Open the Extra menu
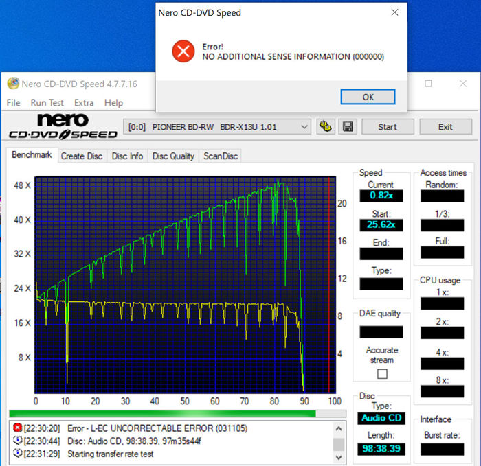This screenshot has width=481, height=466. coord(84,103)
